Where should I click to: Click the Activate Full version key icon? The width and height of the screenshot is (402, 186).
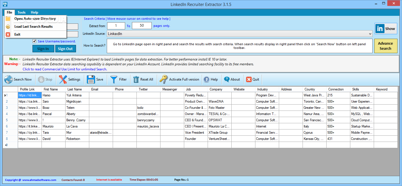coord(163,79)
